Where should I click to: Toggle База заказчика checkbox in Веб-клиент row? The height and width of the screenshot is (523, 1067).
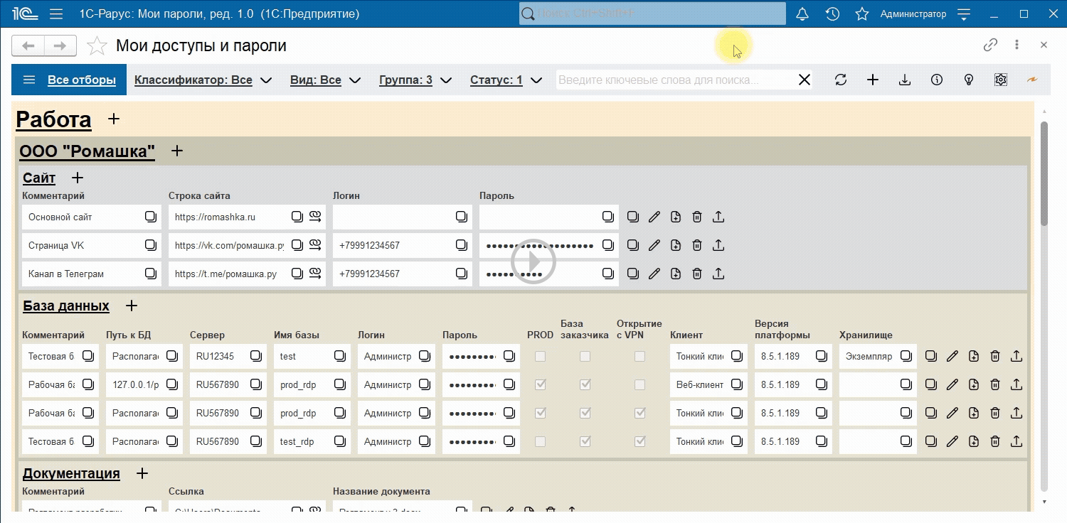585,384
